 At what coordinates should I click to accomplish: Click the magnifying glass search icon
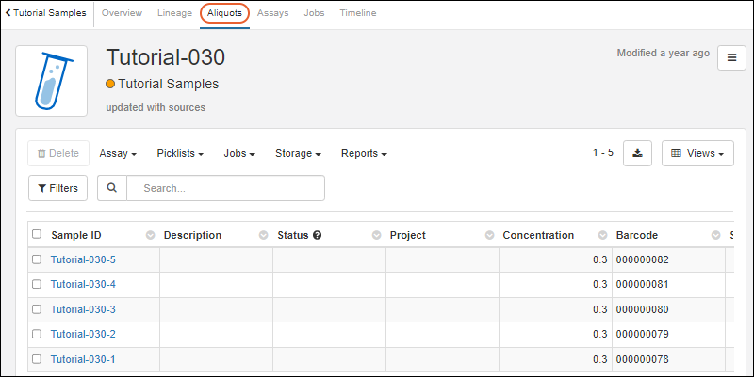tap(112, 188)
